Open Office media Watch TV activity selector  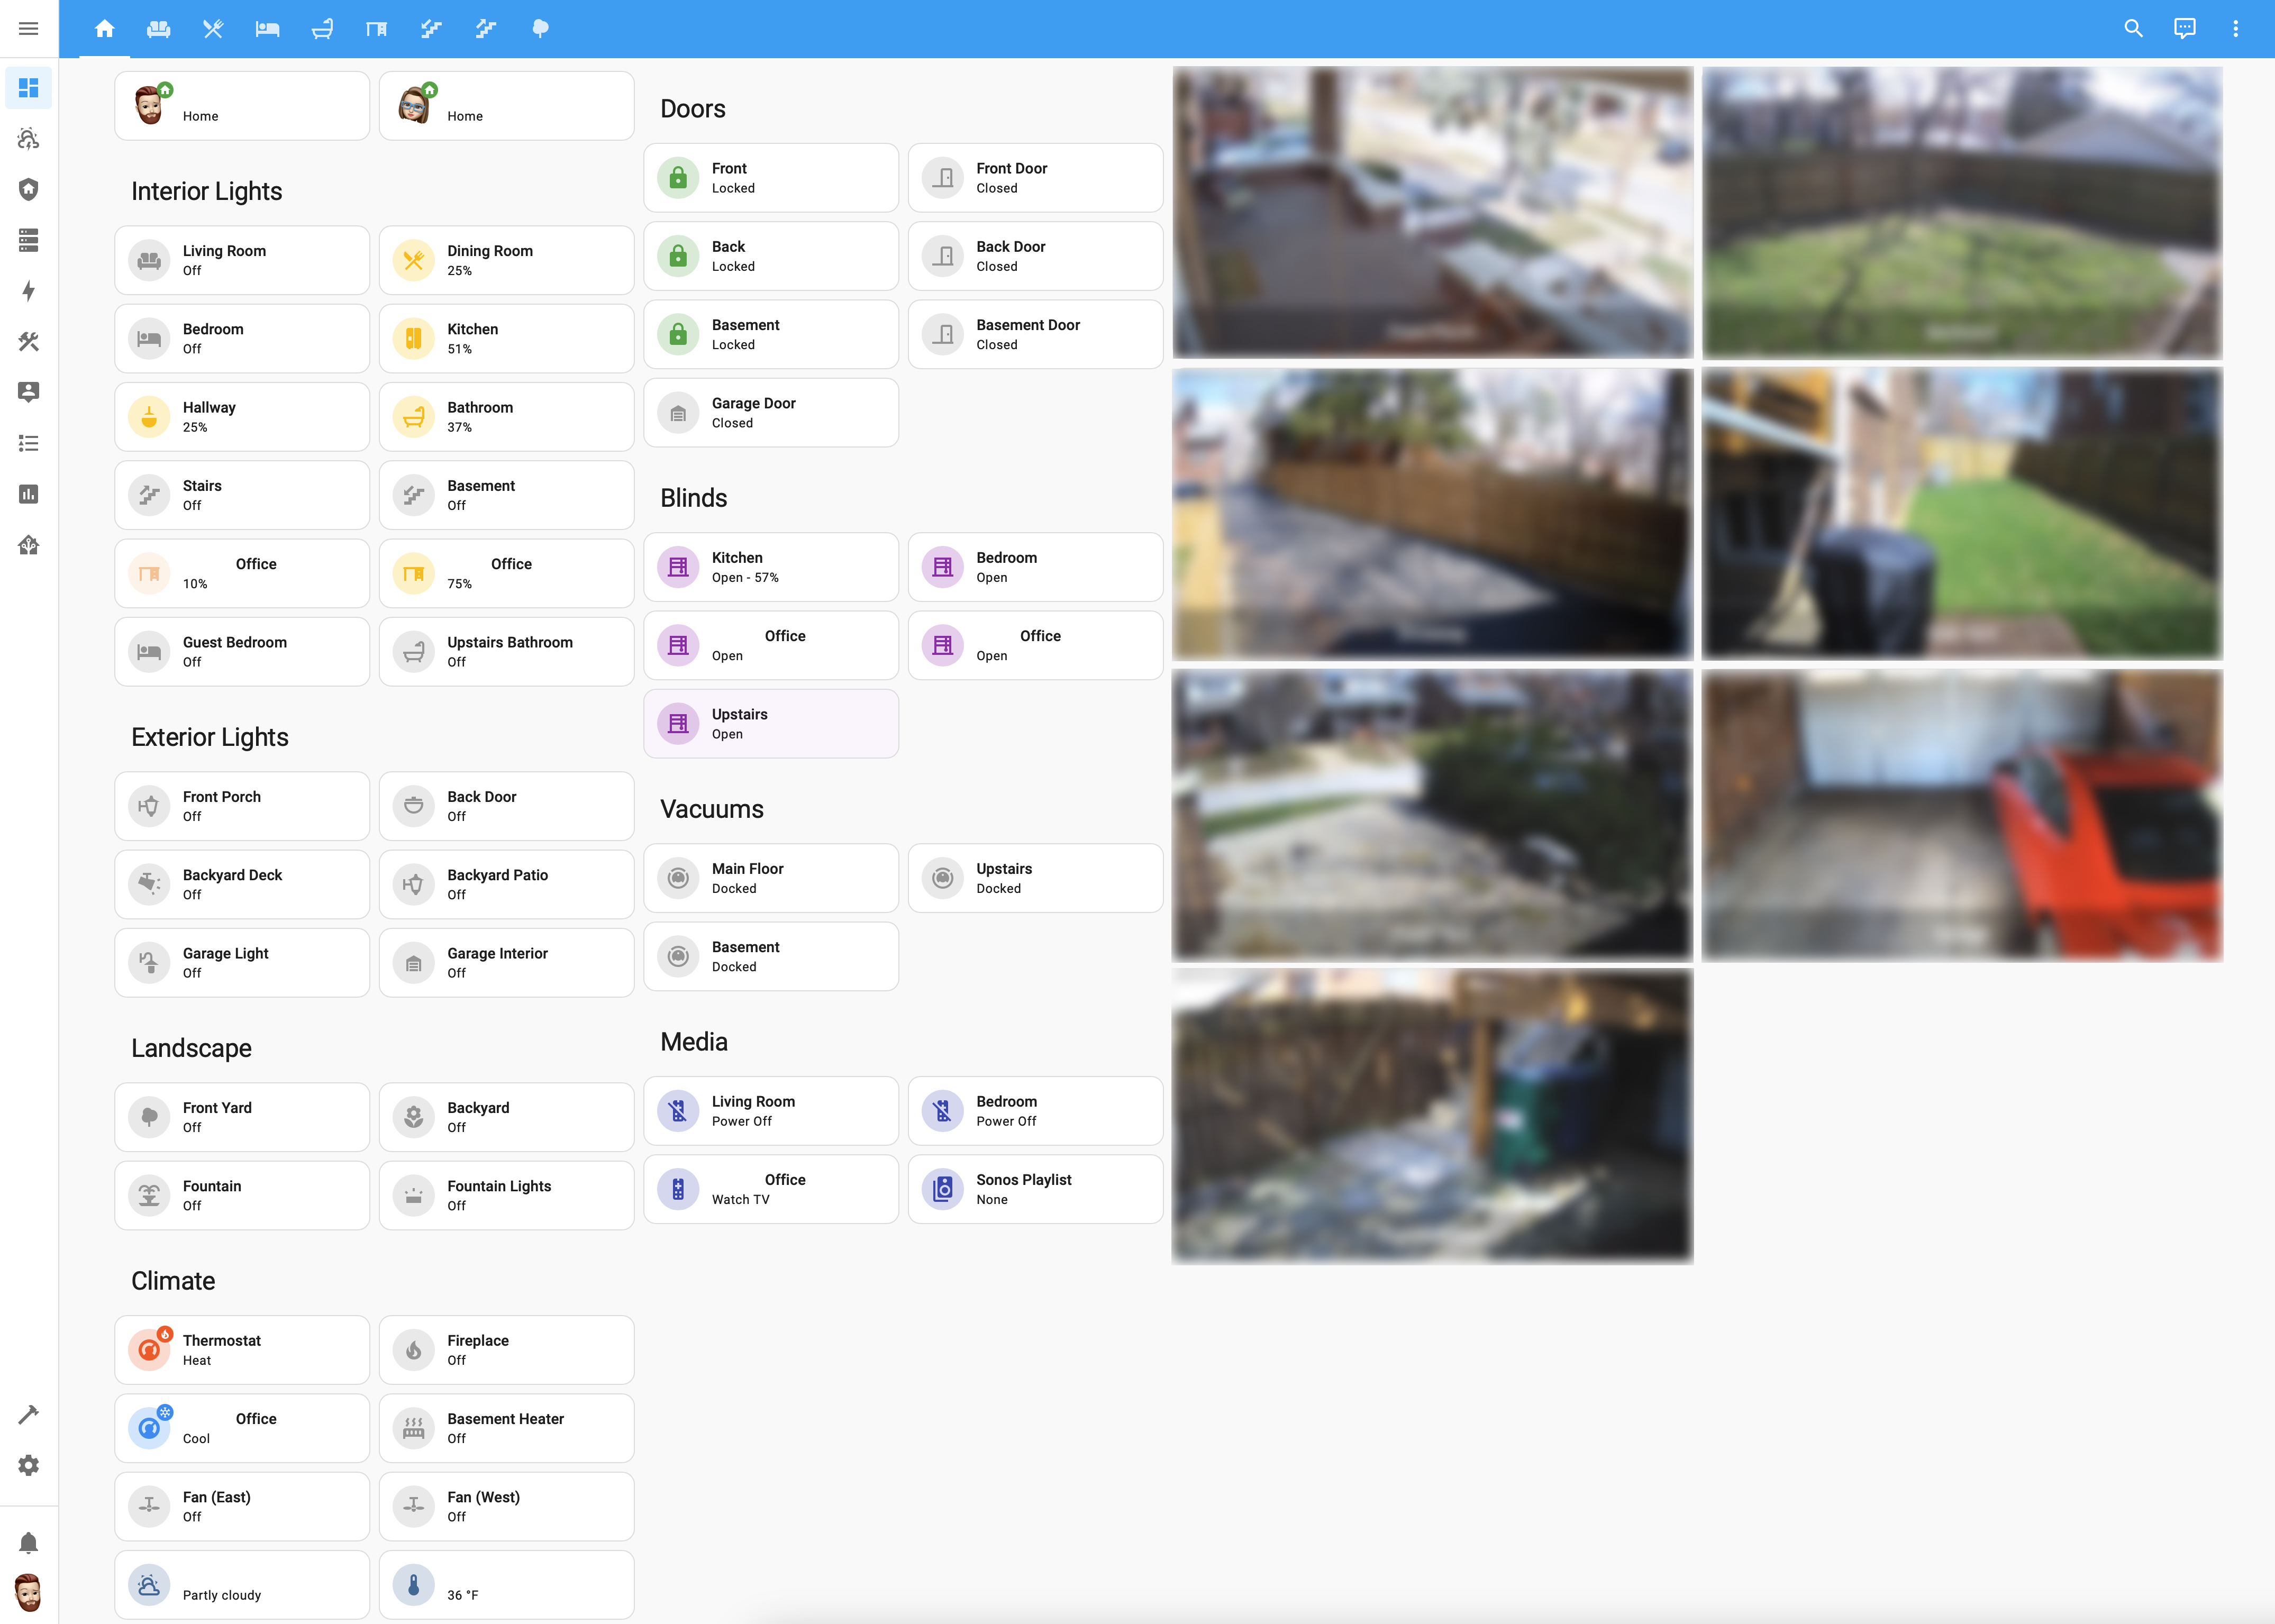coord(770,1189)
